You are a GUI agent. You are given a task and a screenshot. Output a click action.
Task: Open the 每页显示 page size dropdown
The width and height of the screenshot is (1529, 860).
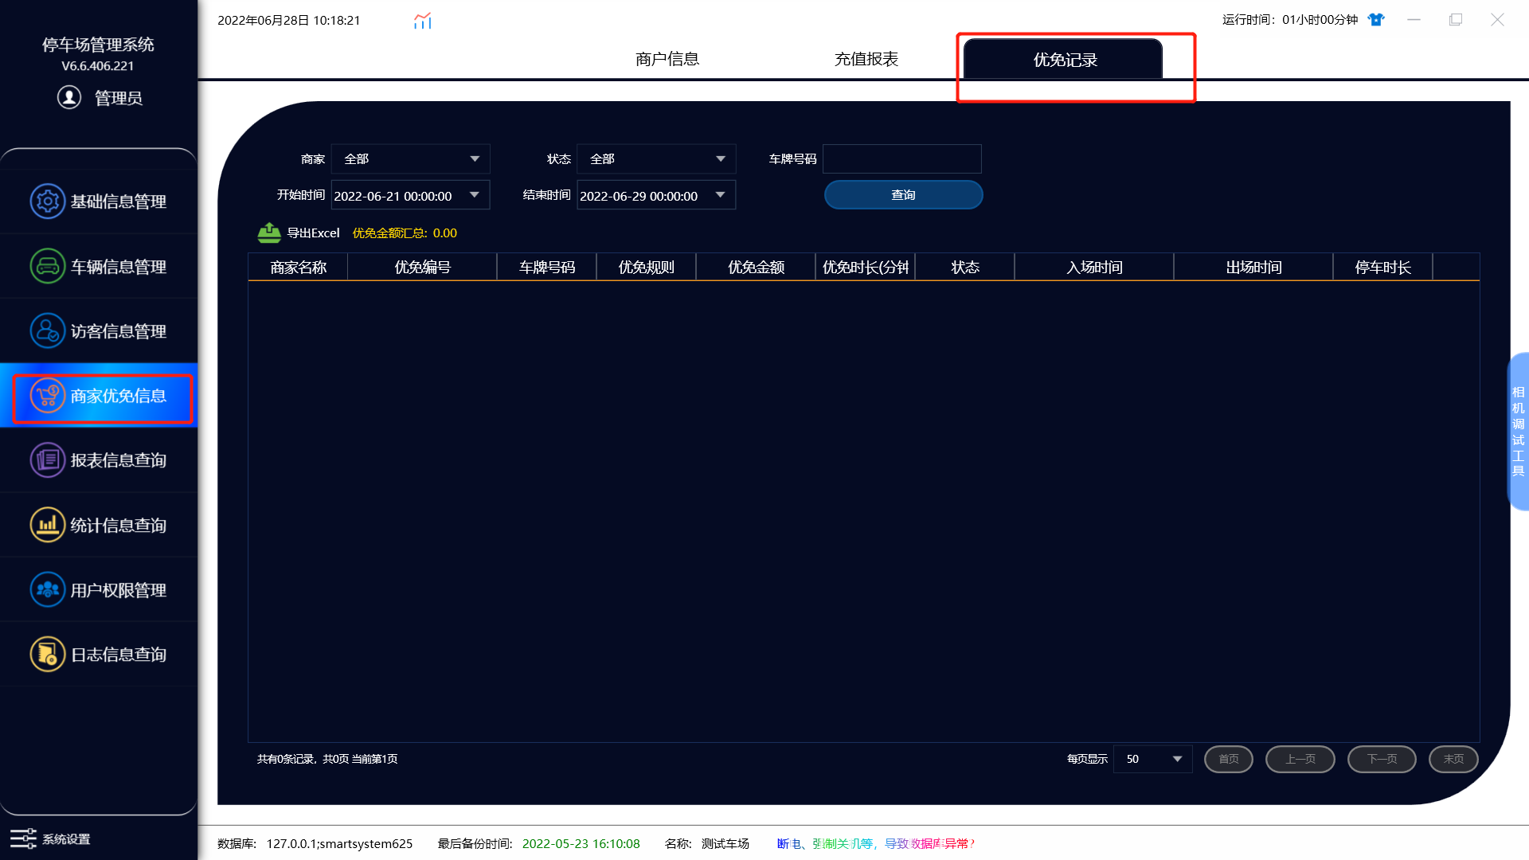coord(1152,759)
